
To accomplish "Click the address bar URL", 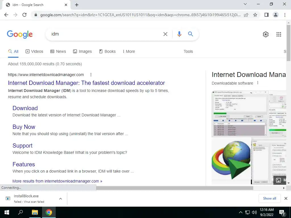I will click(x=140, y=15).
